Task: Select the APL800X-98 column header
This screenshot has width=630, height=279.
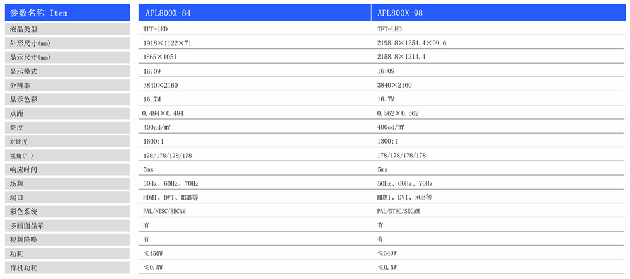Action: click(401, 13)
